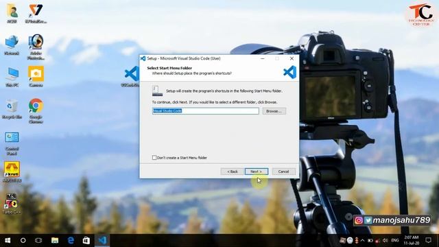Open the Network desktop icon
The image size is (439, 247).
click(x=12, y=45)
